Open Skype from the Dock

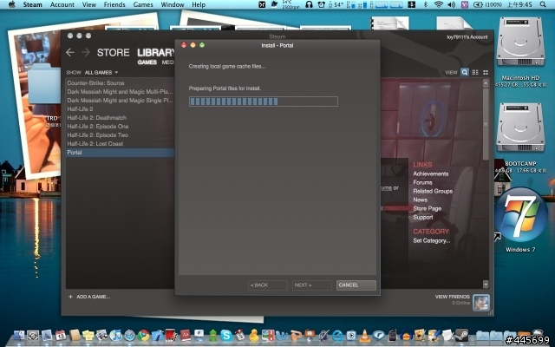tap(226, 336)
